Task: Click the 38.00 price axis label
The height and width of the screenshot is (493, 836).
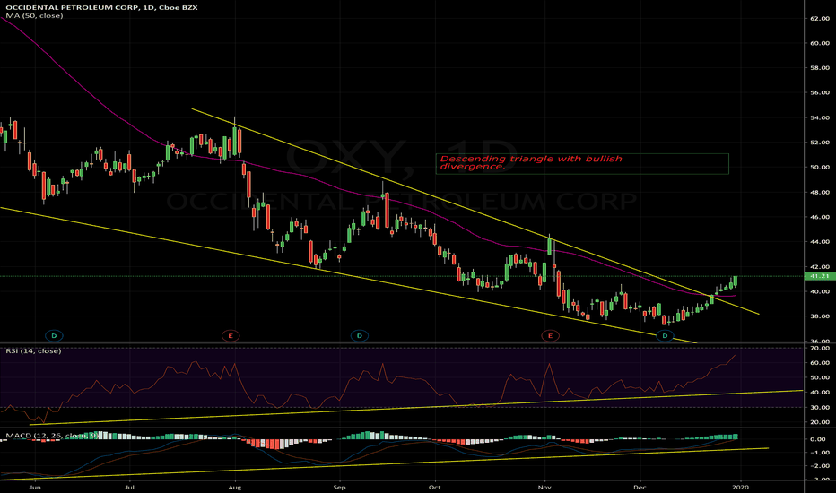Action: point(820,316)
